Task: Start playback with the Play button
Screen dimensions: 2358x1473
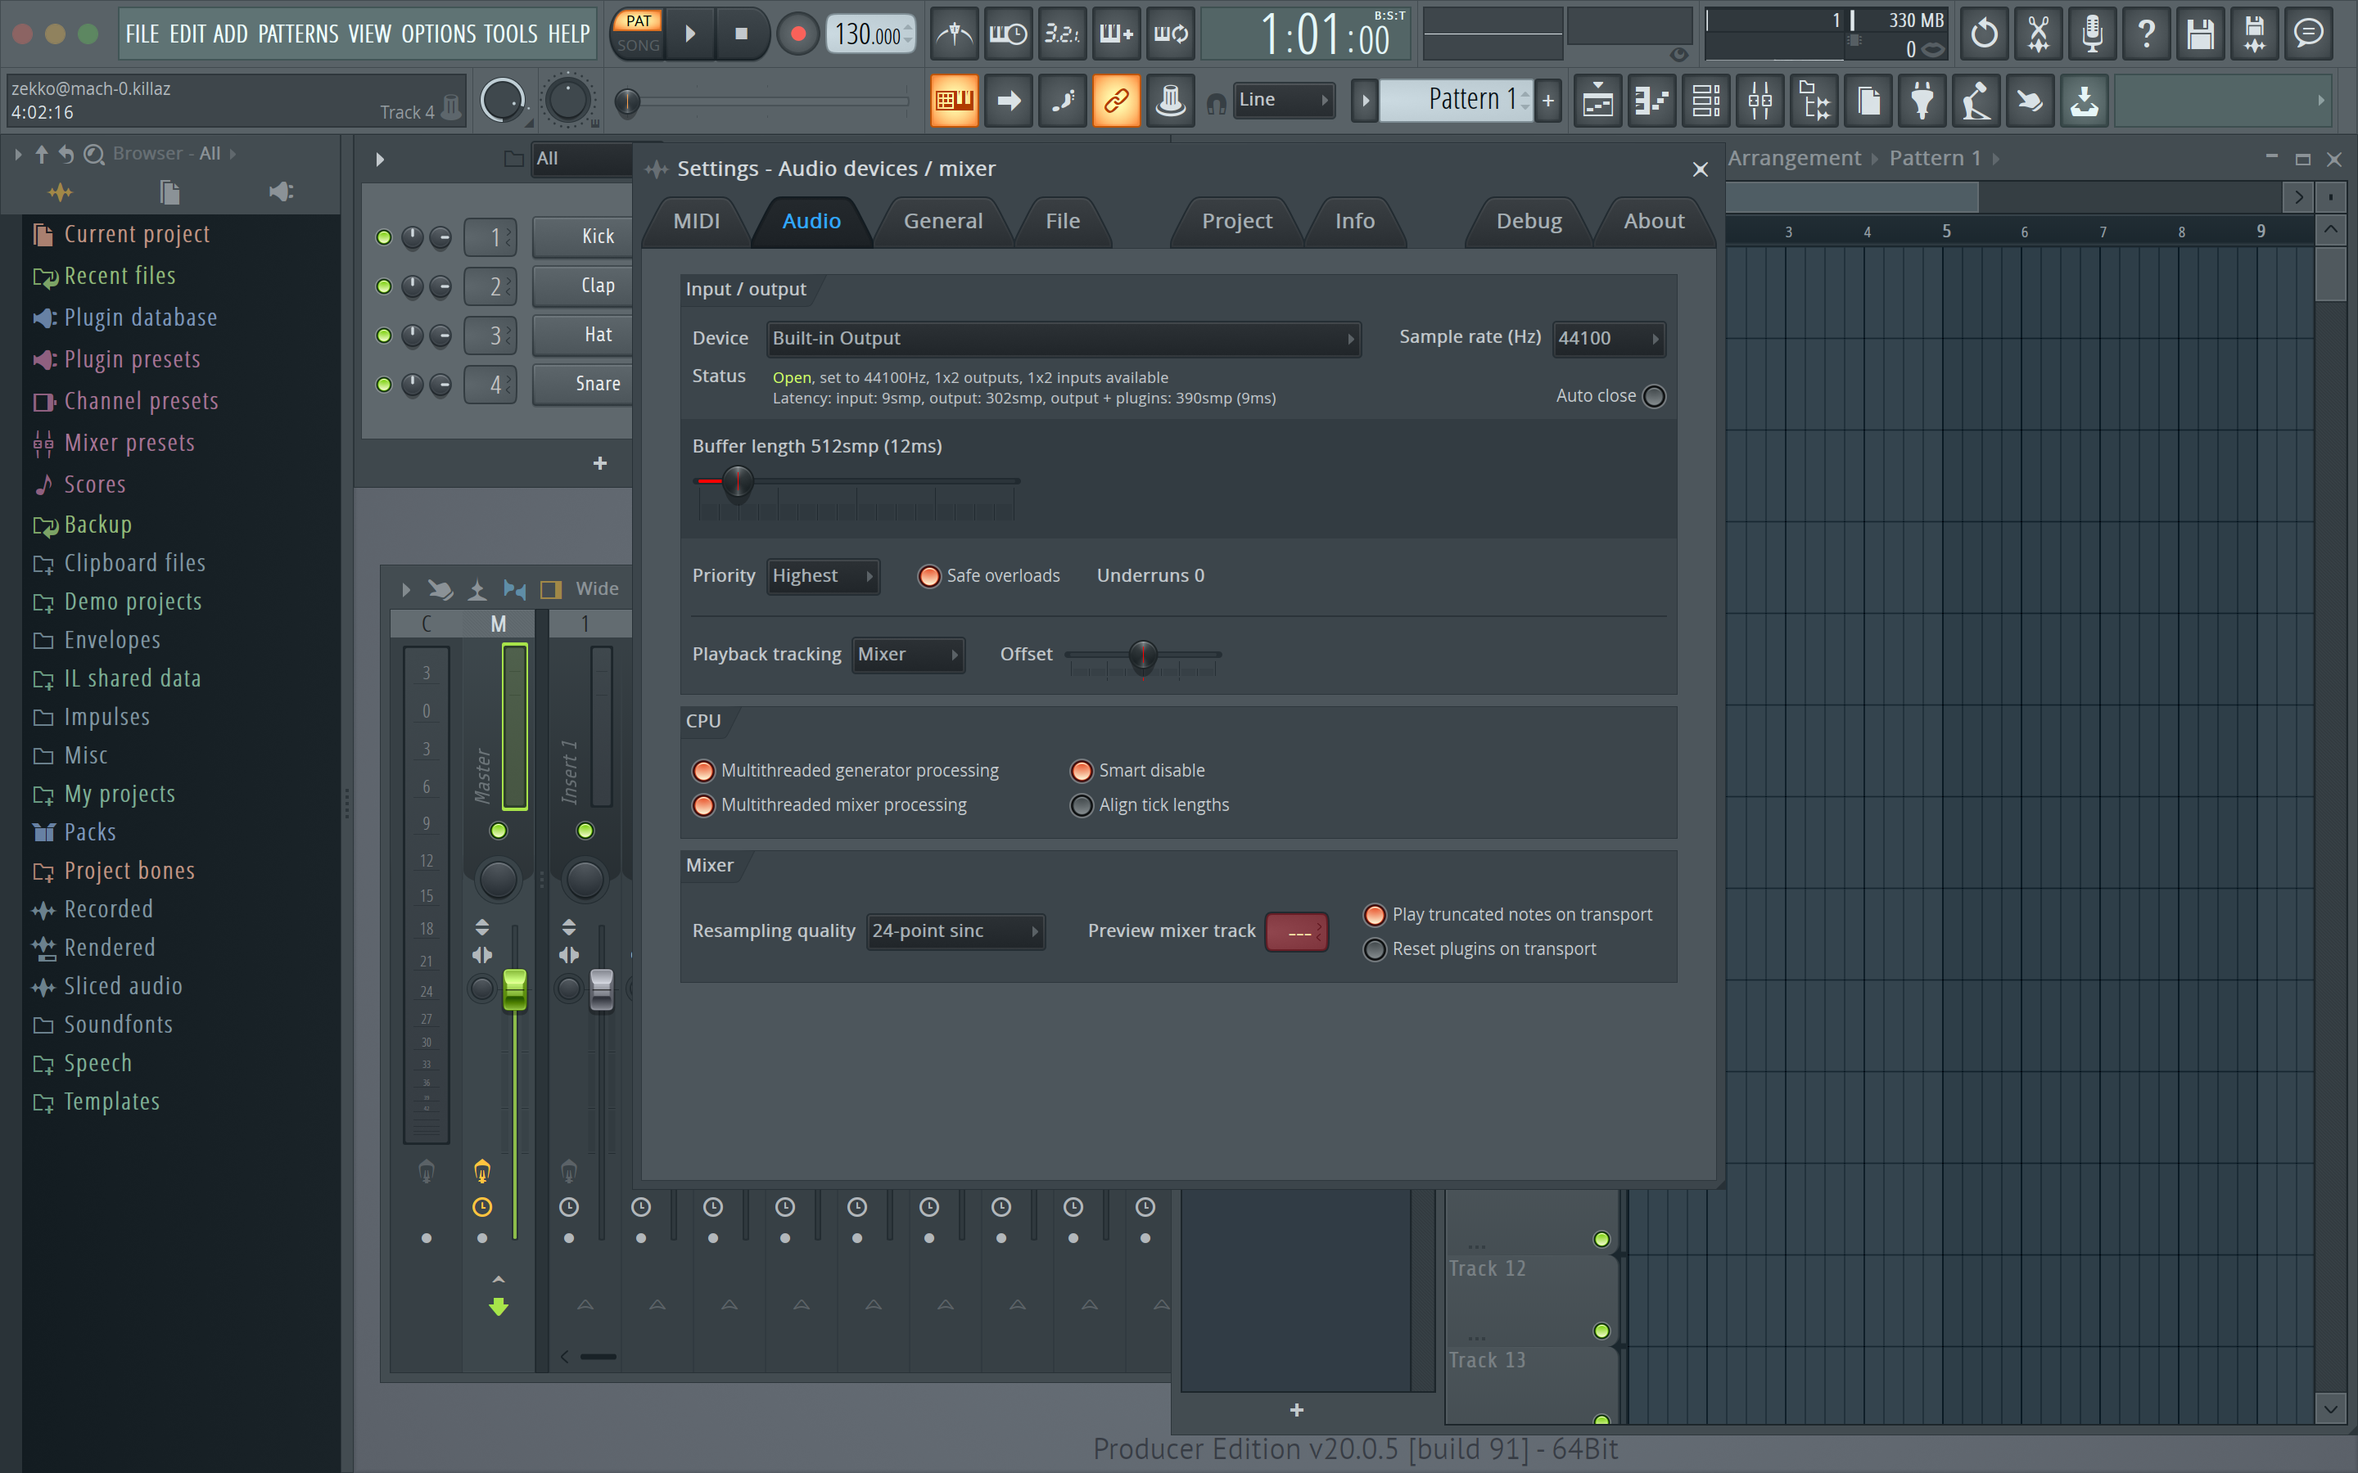Action: 690,34
